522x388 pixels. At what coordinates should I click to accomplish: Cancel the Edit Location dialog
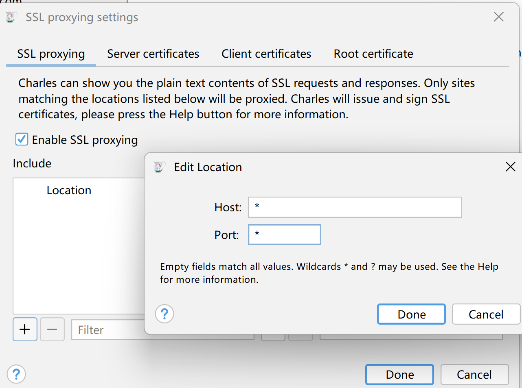486,314
